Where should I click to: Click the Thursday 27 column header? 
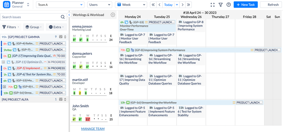[x=220, y=17]
